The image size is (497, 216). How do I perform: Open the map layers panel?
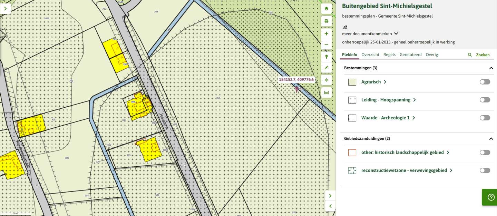point(327,9)
